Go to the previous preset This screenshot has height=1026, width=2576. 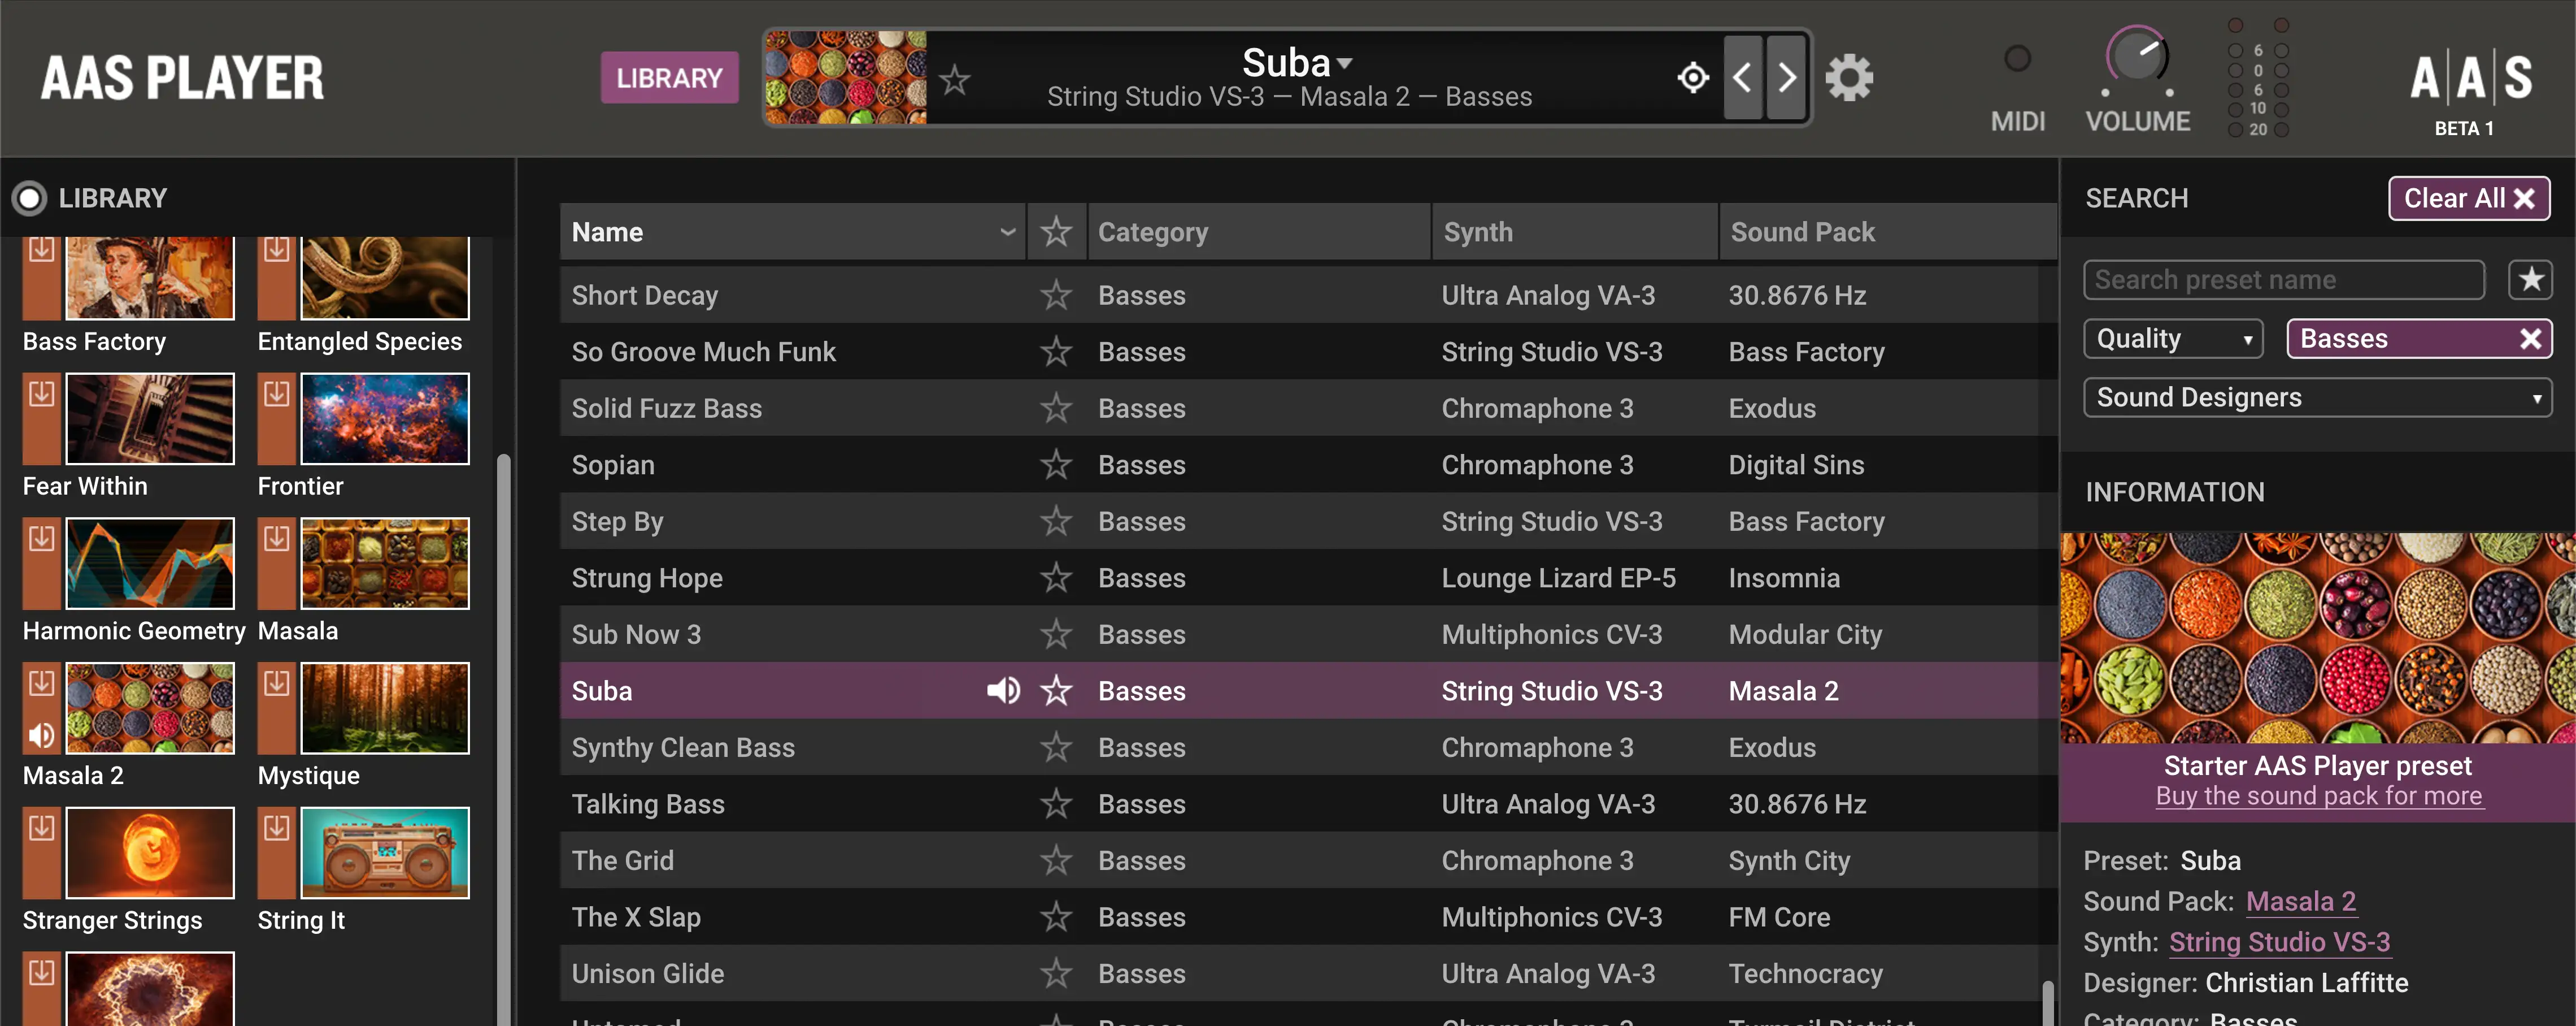1742,77
